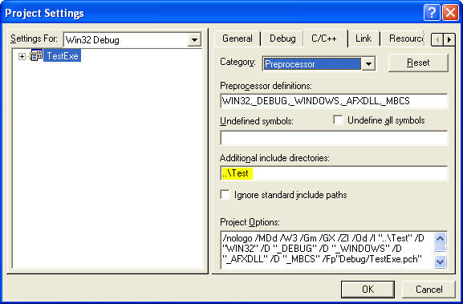This screenshot has width=463, height=304.
Task: Click the Reset button
Action: pyautogui.click(x=418, y=63)
